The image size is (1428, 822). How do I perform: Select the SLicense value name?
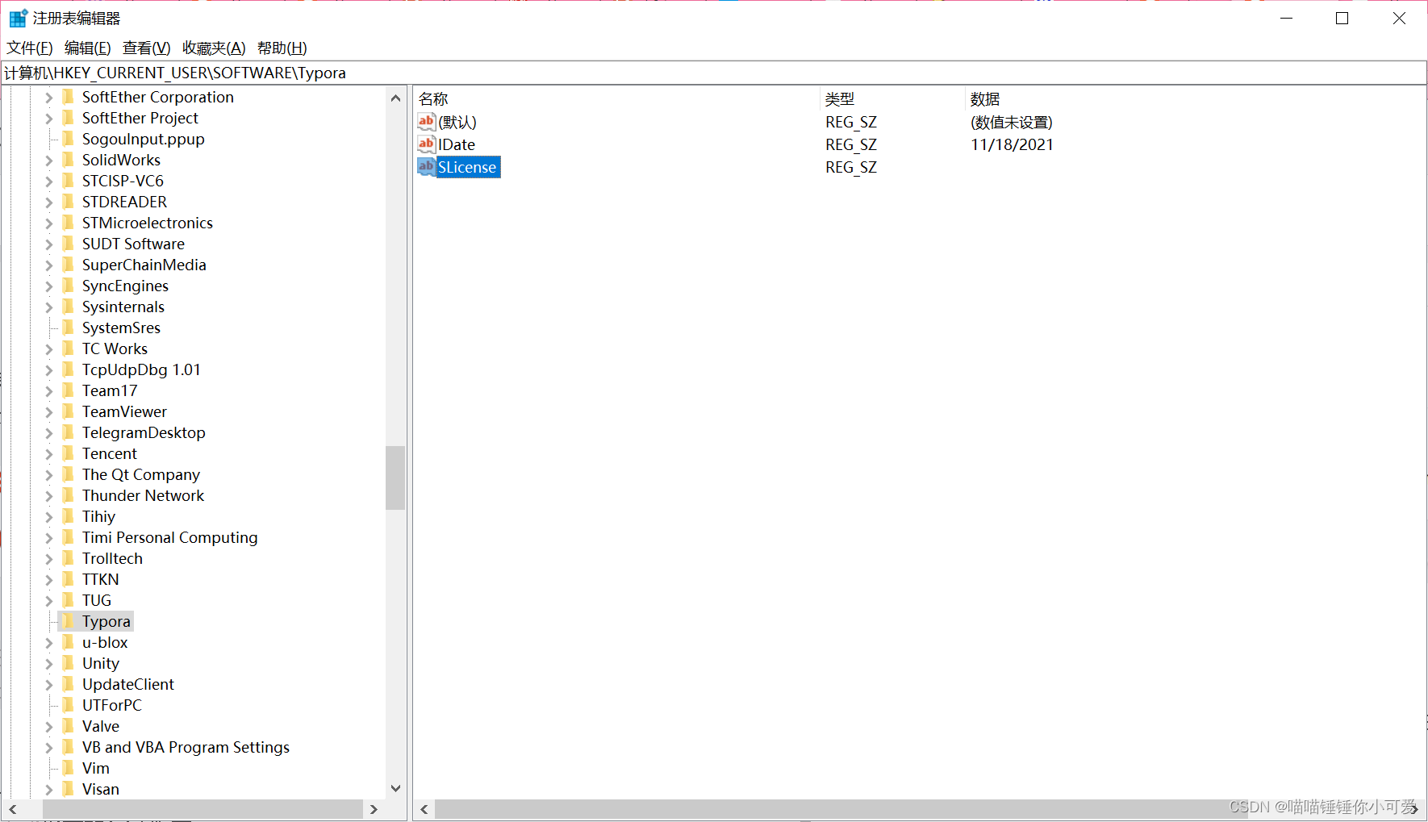[x=467, y=167]
